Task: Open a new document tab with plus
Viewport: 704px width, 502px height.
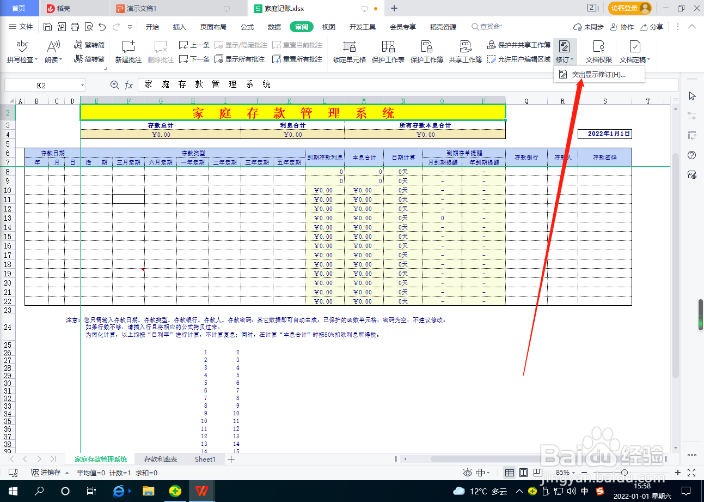Action: [x=395, y=8]
